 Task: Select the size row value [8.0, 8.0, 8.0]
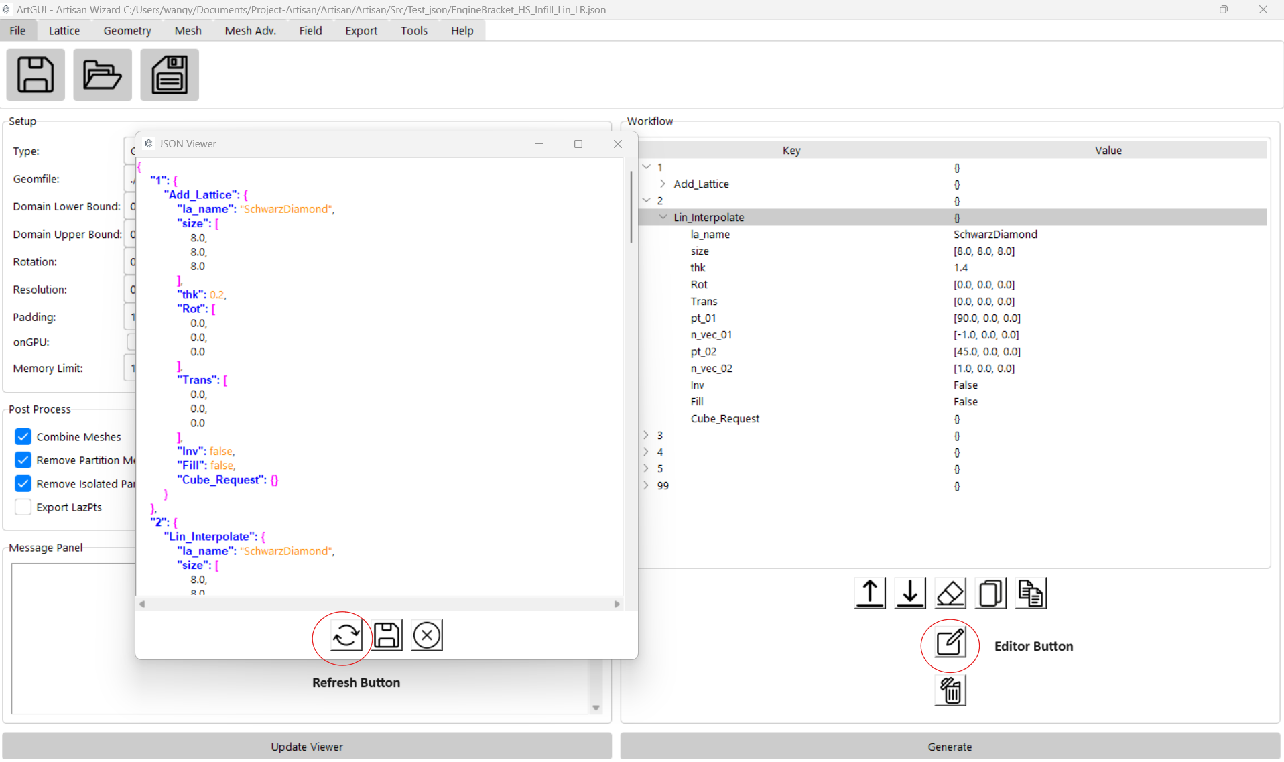pos(984,251)
